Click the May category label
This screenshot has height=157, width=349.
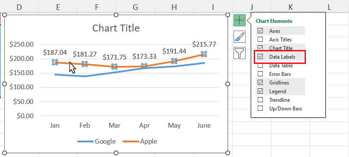[174, 126]
